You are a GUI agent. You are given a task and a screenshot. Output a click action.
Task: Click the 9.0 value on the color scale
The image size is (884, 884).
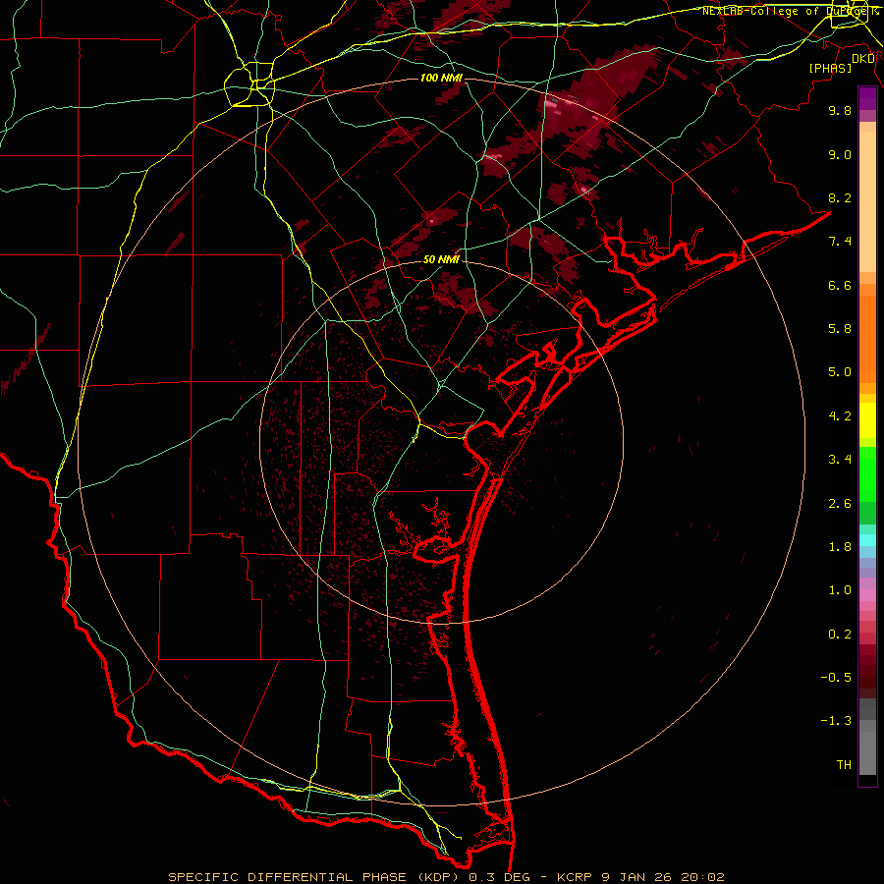(840, 154)
